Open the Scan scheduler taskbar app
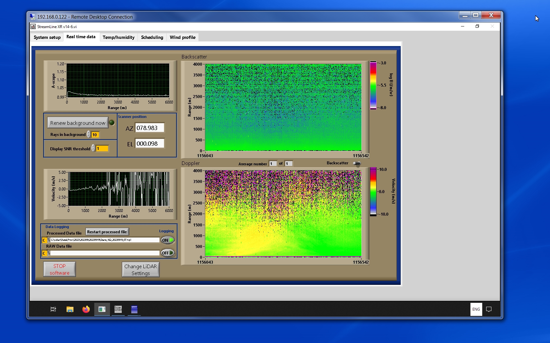This screenshot has width=550, height=343. tap(118, 309)
